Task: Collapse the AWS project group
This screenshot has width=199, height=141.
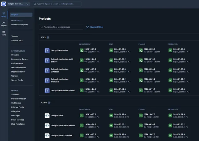Action: 43,38
